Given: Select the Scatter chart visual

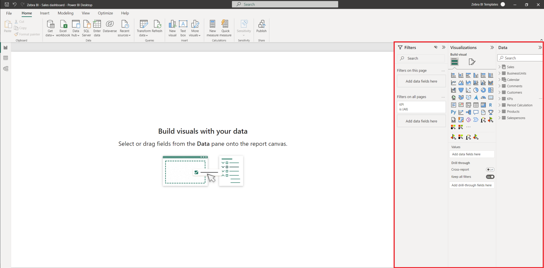Looking at the screenshot, I should (x=468, y=90).
